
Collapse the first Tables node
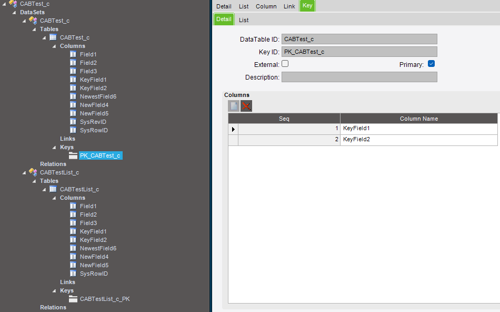[34, 30]
